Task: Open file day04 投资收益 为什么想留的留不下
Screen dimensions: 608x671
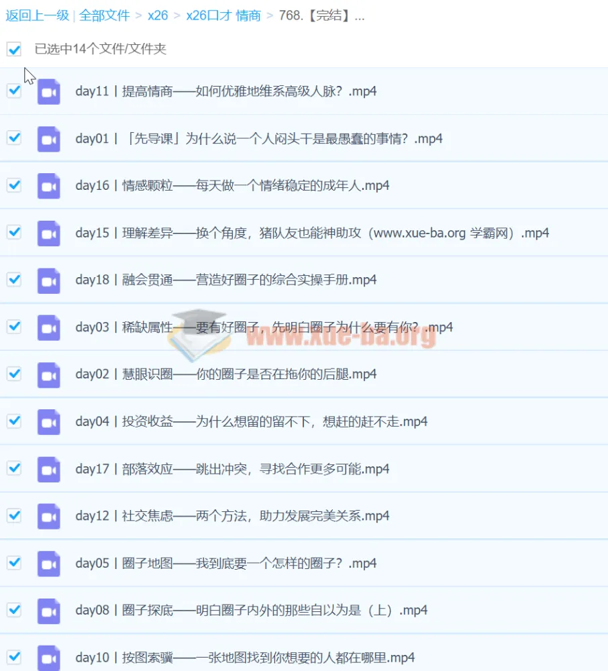Action: pyautogui.click(x=252, y=422)
